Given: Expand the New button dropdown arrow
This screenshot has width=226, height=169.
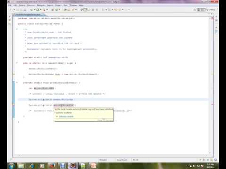Looking at the screenshot, I should (x=14, y=10).
